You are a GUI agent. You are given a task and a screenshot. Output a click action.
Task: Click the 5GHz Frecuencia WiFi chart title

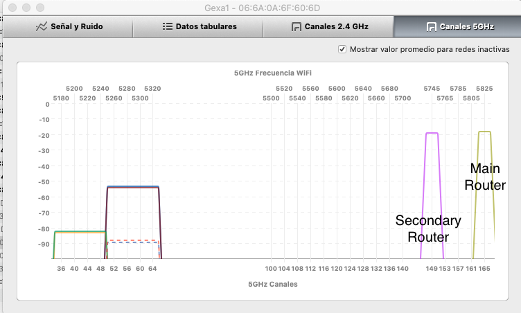point(267,72)
